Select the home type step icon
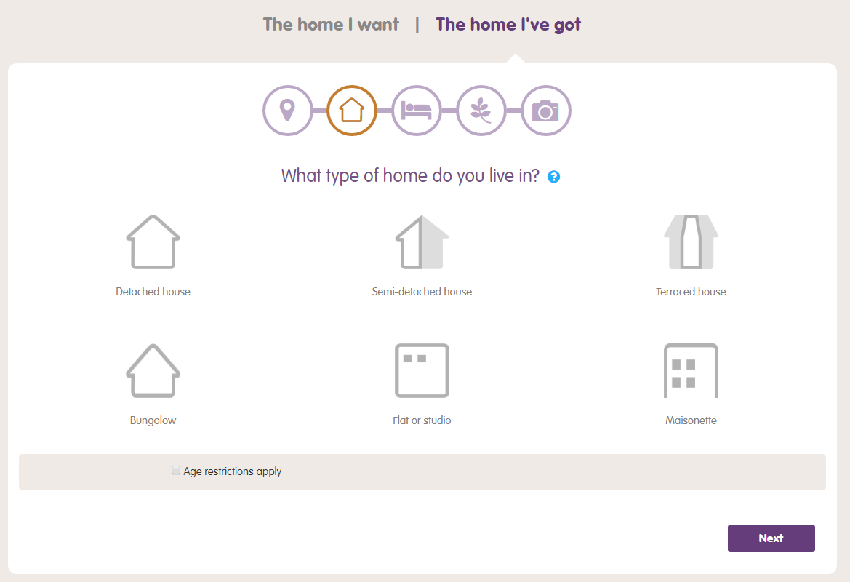850x582 pixels. [352, 111]
